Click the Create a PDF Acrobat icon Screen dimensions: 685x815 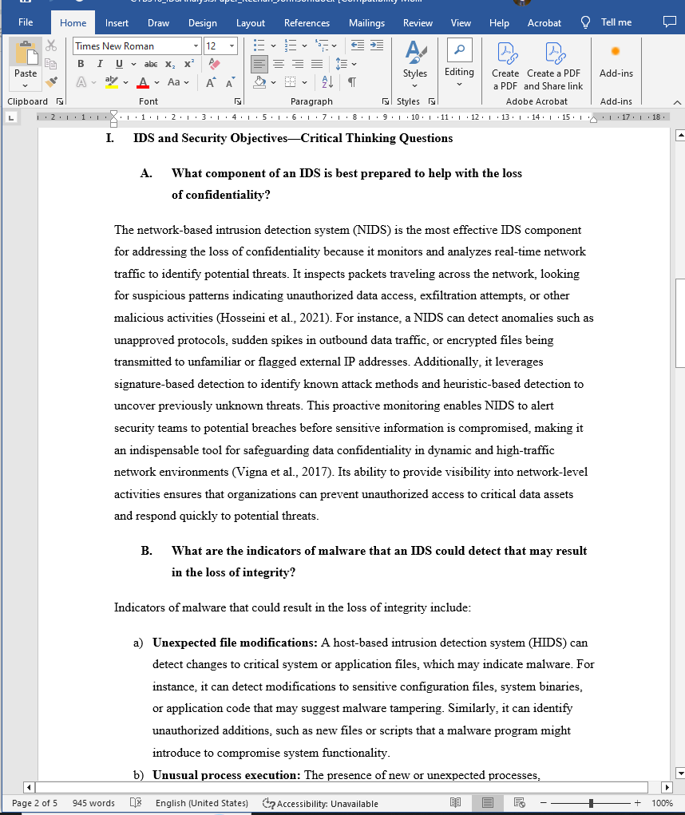(505, 66)
